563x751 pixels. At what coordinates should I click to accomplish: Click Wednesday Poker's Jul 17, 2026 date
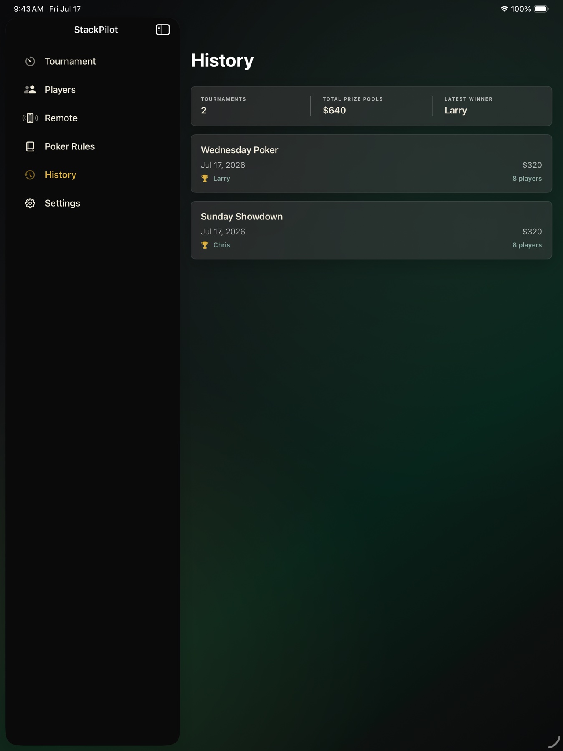[223, 165]
